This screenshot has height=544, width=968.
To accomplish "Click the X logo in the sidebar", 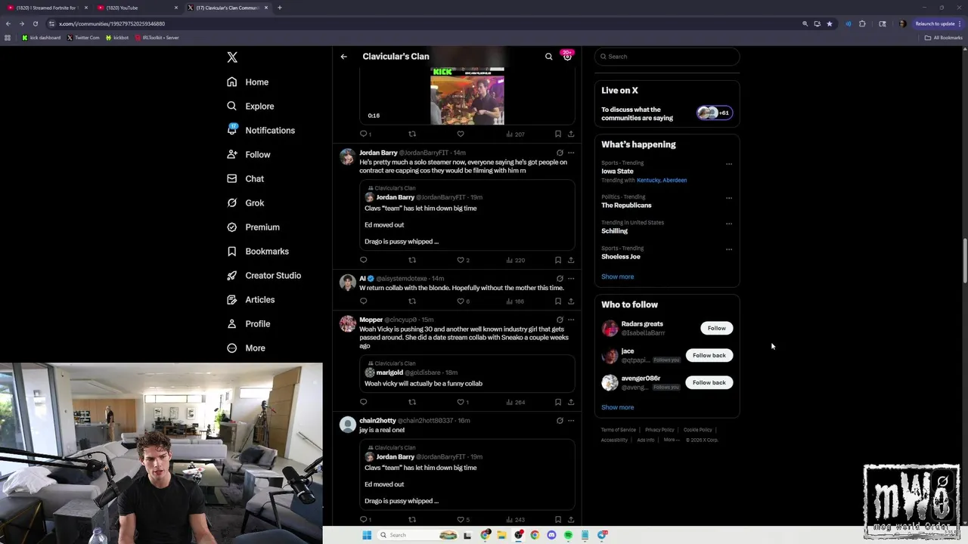I will 232,57.
